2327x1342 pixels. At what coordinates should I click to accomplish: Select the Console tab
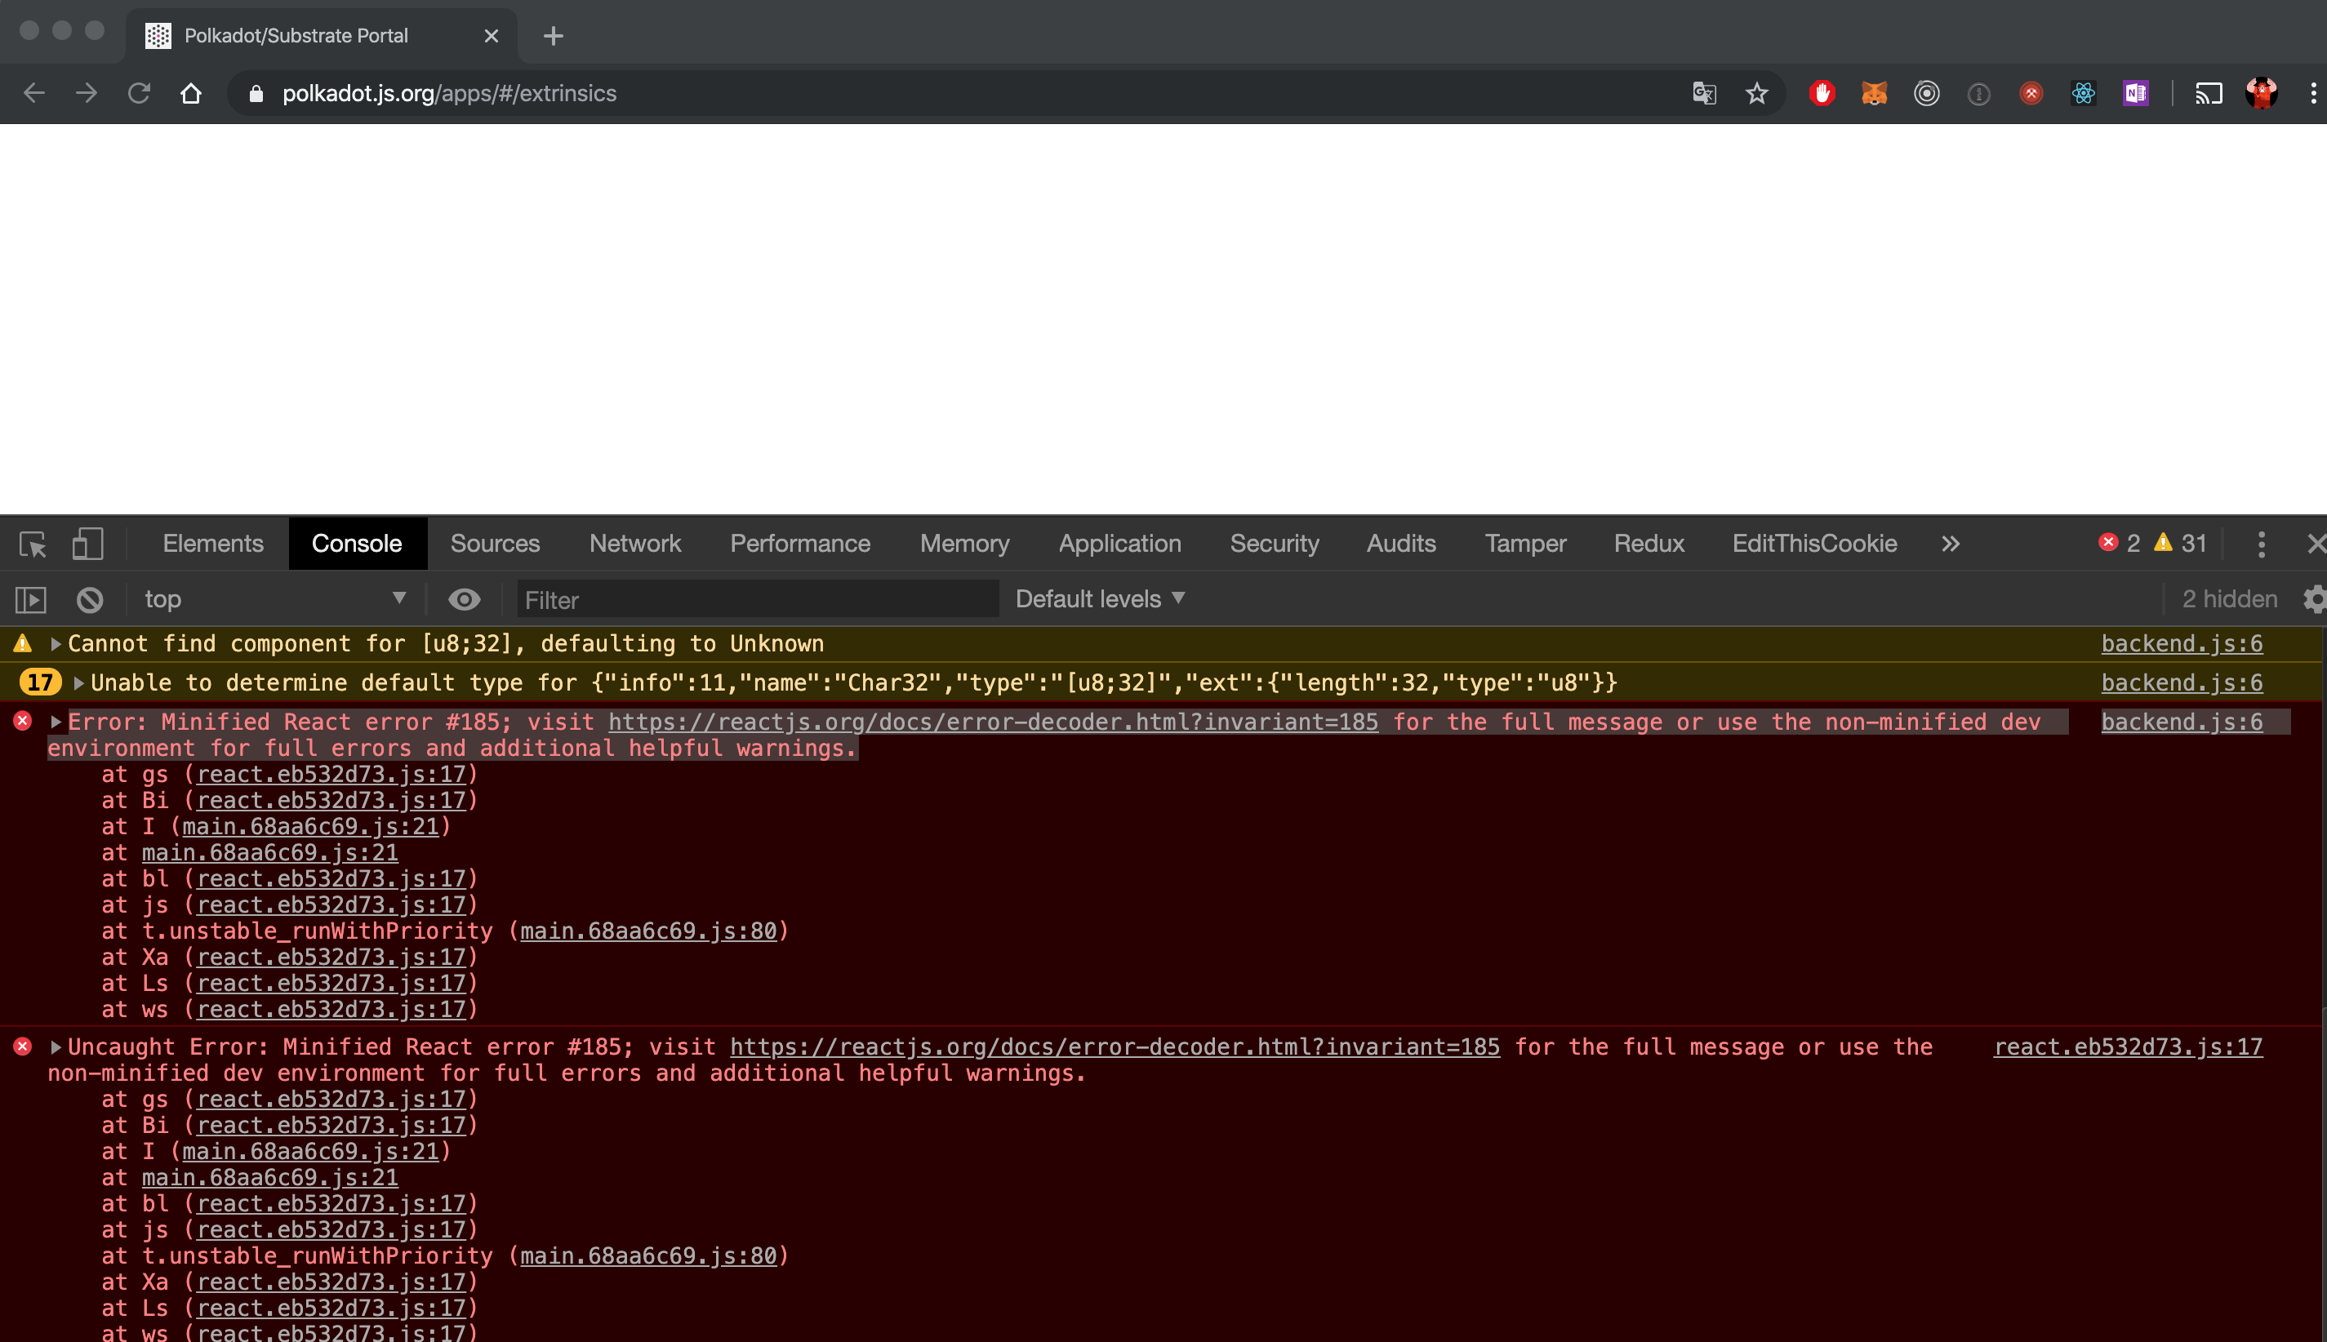[357, 544]
